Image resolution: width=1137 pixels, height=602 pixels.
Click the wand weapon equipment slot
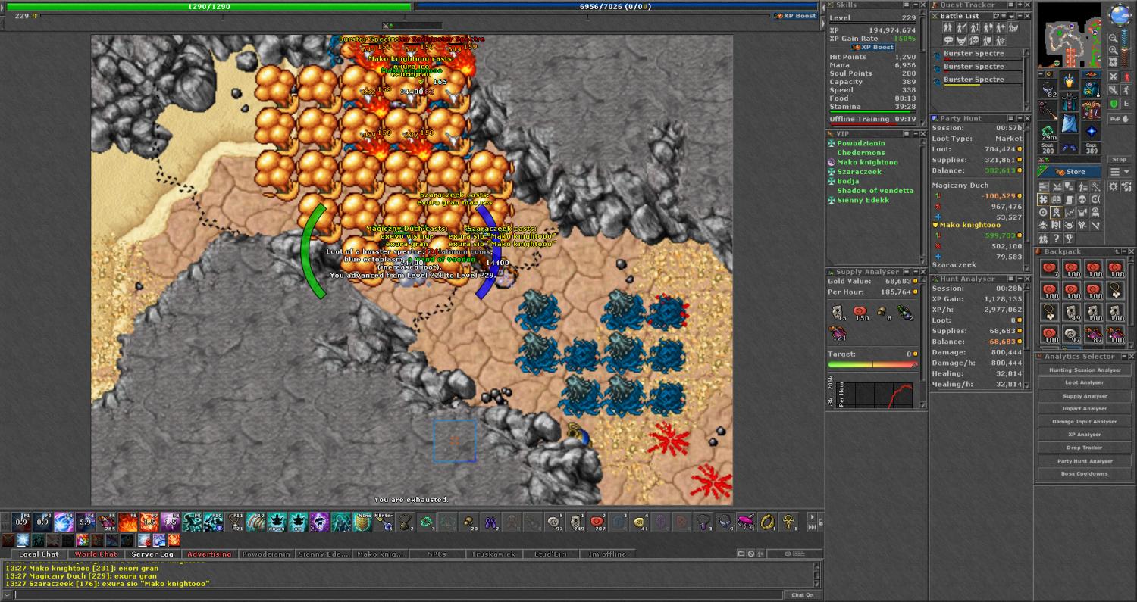(1048, 110)
